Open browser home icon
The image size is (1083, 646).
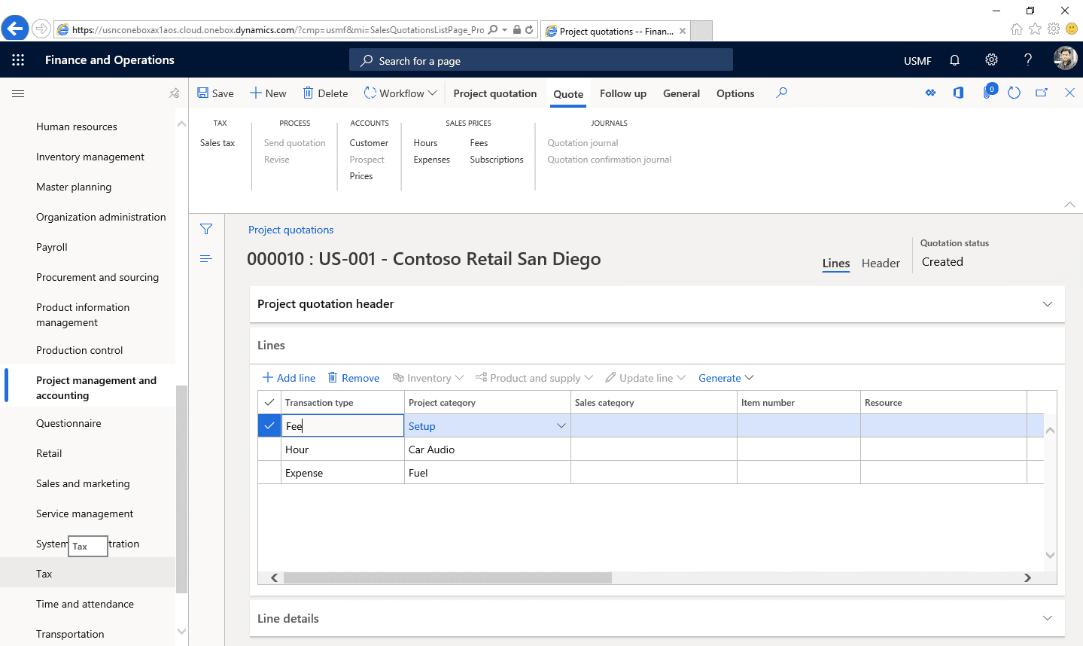(x=1017, y=29)
